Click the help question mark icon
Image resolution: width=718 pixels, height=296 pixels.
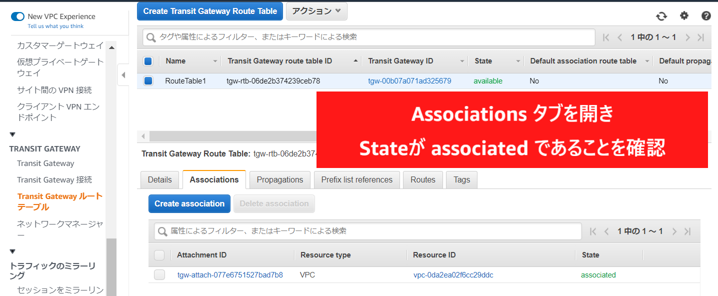[x=706, y=16]
